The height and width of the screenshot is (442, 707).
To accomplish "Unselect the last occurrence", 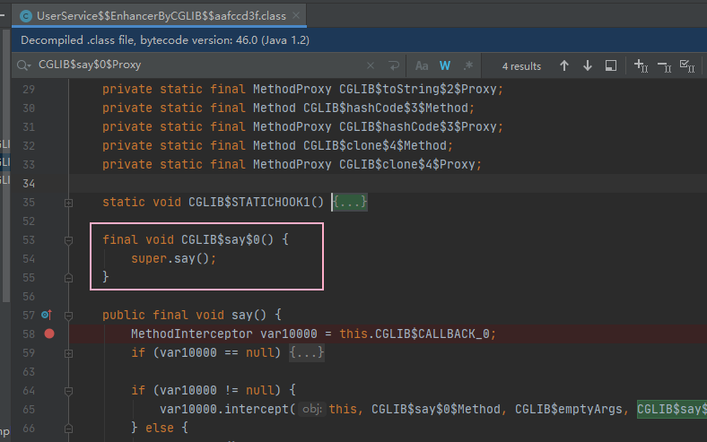I will coord(664,66).
